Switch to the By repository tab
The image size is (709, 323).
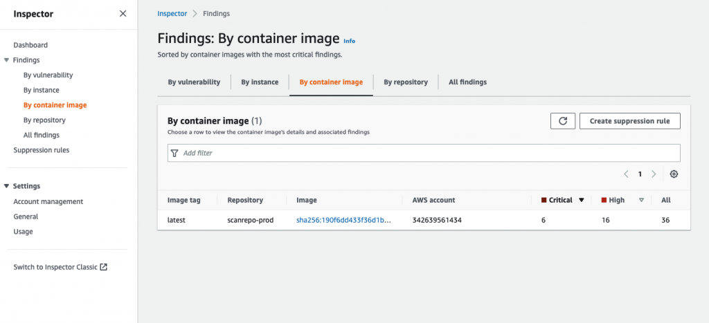pos(406,82)
